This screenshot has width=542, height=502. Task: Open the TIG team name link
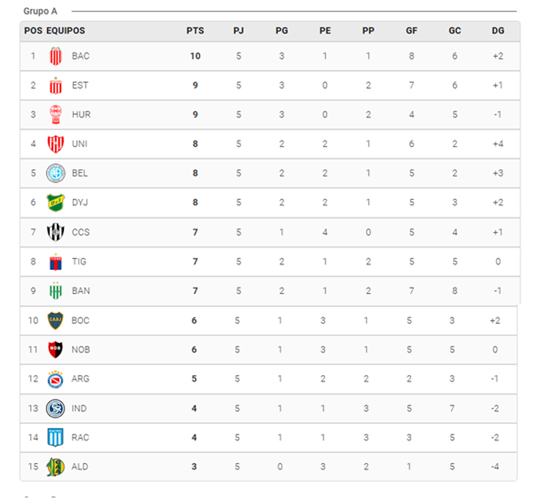(x=79, y=262)
